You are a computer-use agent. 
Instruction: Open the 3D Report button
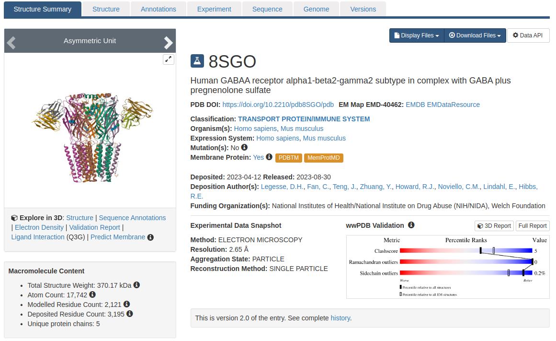[x=494, y=226]
